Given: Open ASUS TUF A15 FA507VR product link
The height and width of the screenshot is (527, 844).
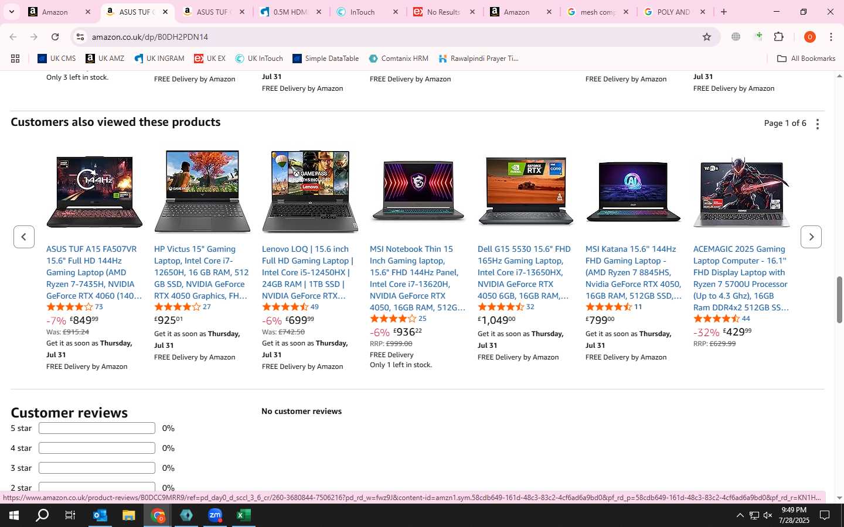Looking at the screenshot, I should [x=94, y=272].
